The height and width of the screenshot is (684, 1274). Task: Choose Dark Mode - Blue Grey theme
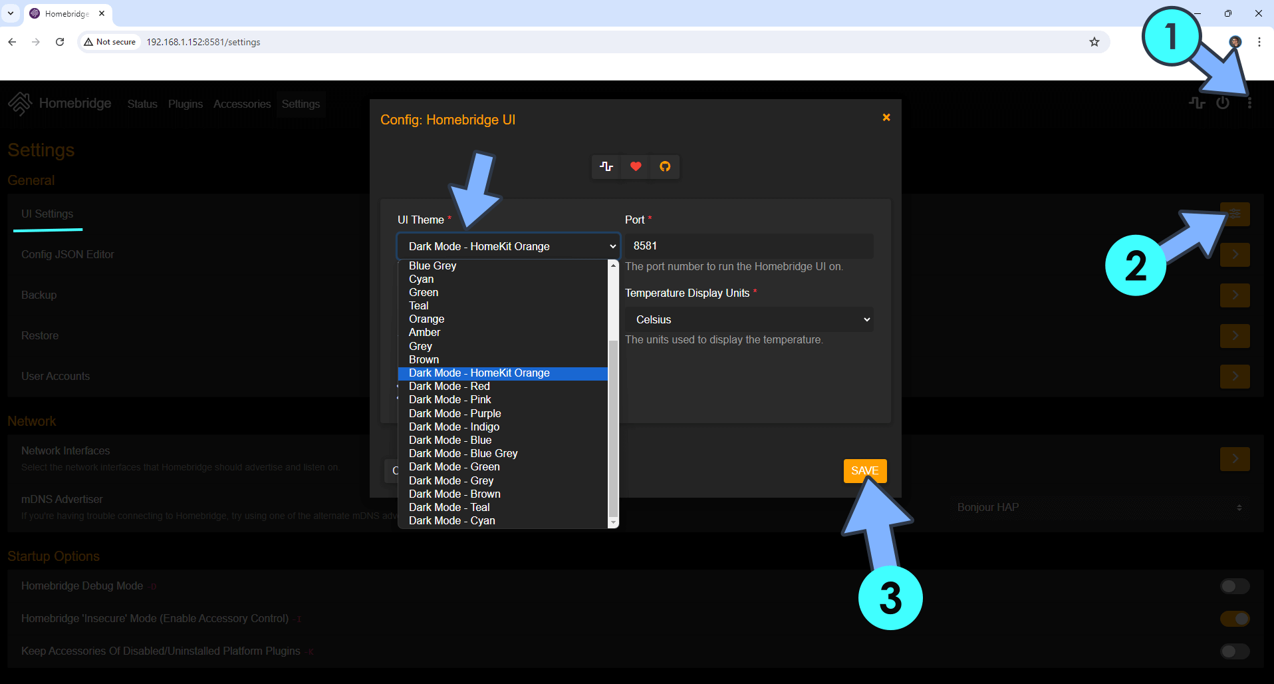(x=503, y=454)
